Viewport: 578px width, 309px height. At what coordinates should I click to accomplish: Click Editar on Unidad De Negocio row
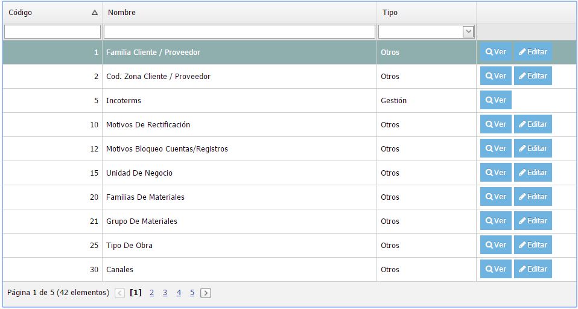pos(533,173)
